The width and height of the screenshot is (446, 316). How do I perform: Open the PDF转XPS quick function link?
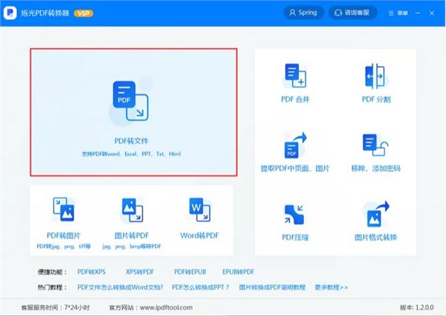(91, 271)
